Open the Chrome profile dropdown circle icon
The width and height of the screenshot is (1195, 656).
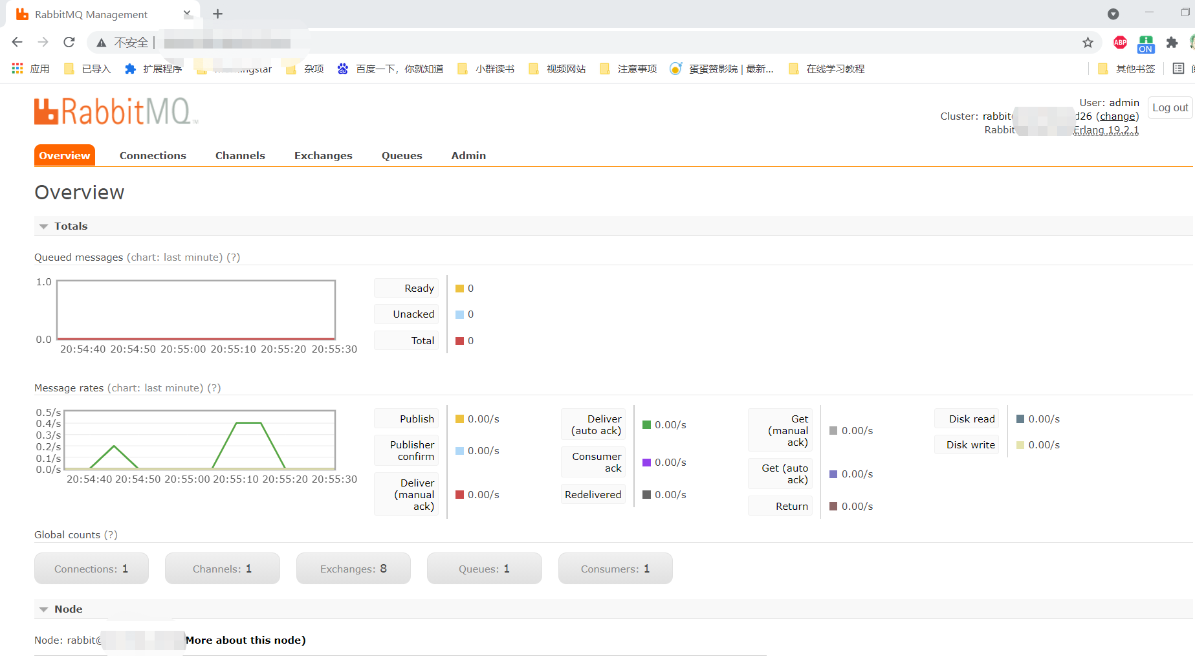(1113, 14)
